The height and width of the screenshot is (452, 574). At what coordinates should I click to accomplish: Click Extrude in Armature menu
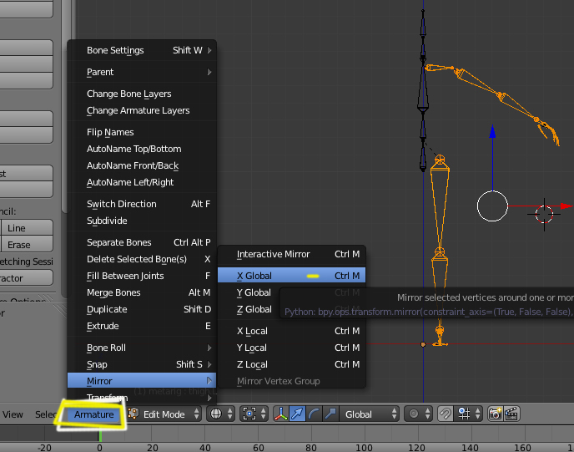click(142, 326)
